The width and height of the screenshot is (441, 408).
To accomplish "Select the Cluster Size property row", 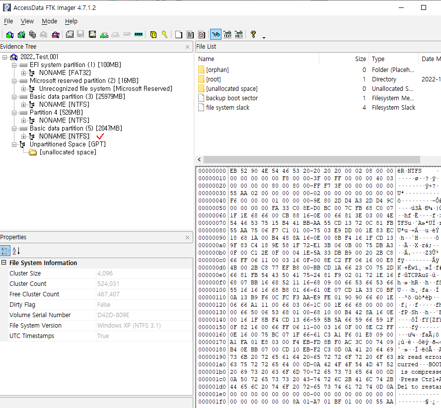I will click(96, 273).
